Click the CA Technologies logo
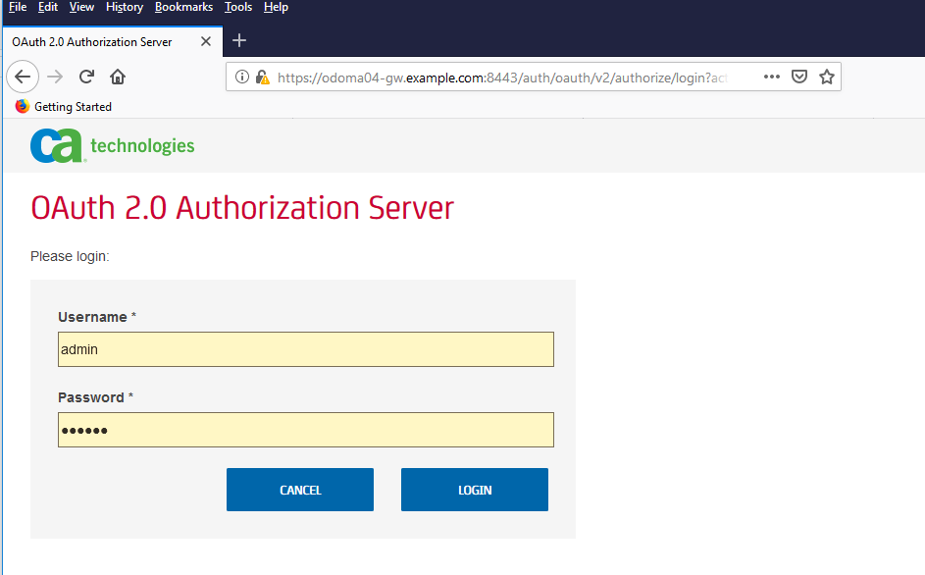 111,145
